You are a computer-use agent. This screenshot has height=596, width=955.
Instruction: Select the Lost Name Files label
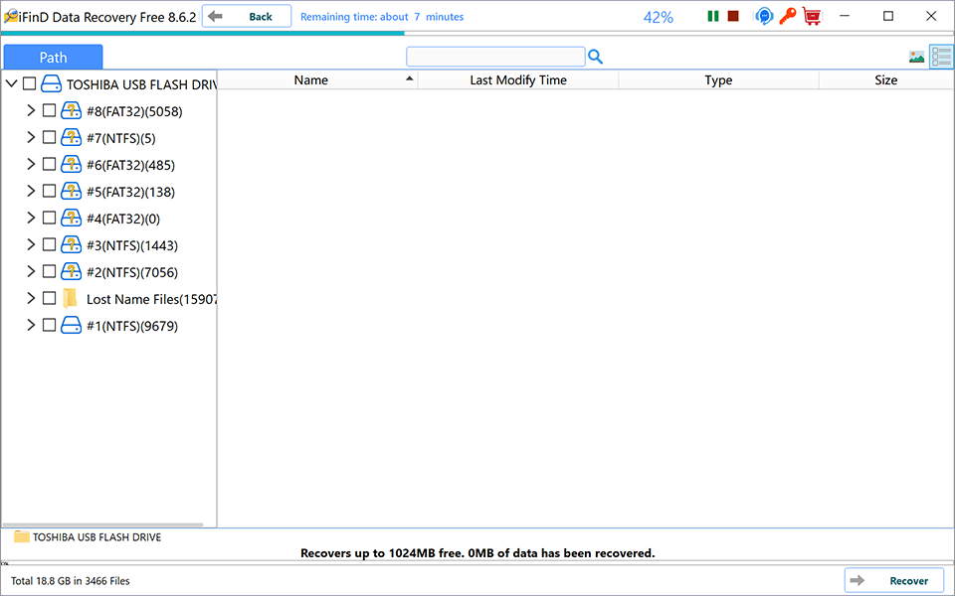coord(151,299)
